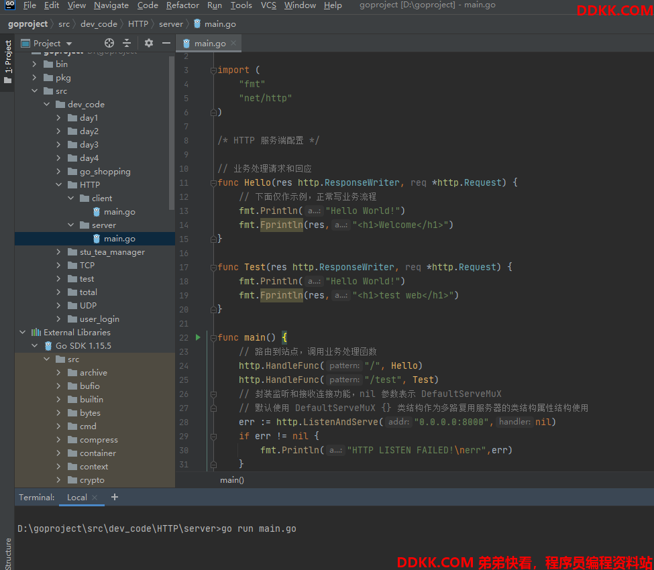
Task: Click External Libraries icon in tree
Action: tap(36, 333)
